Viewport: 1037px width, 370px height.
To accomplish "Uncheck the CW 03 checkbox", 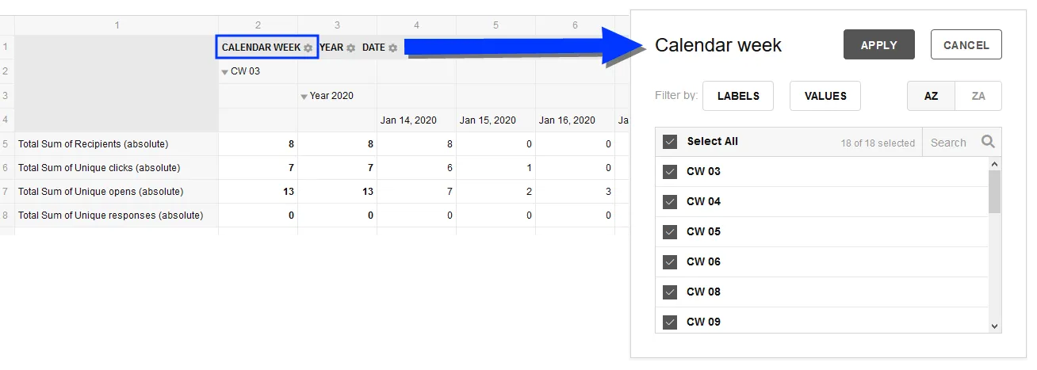I will (670, 172).
